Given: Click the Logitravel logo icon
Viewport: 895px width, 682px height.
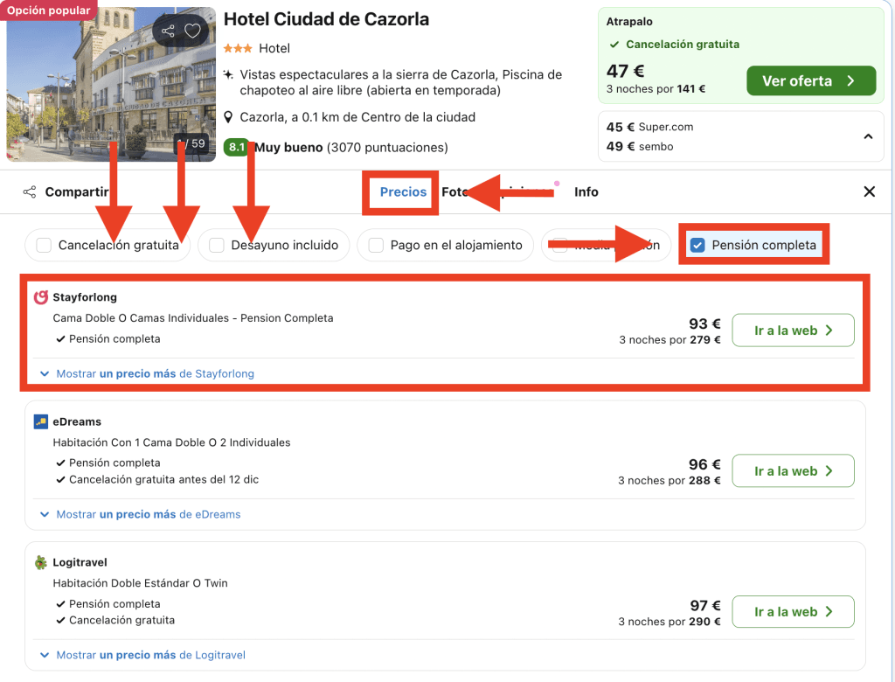Looking at the screenshot, I should click(40, 562).
